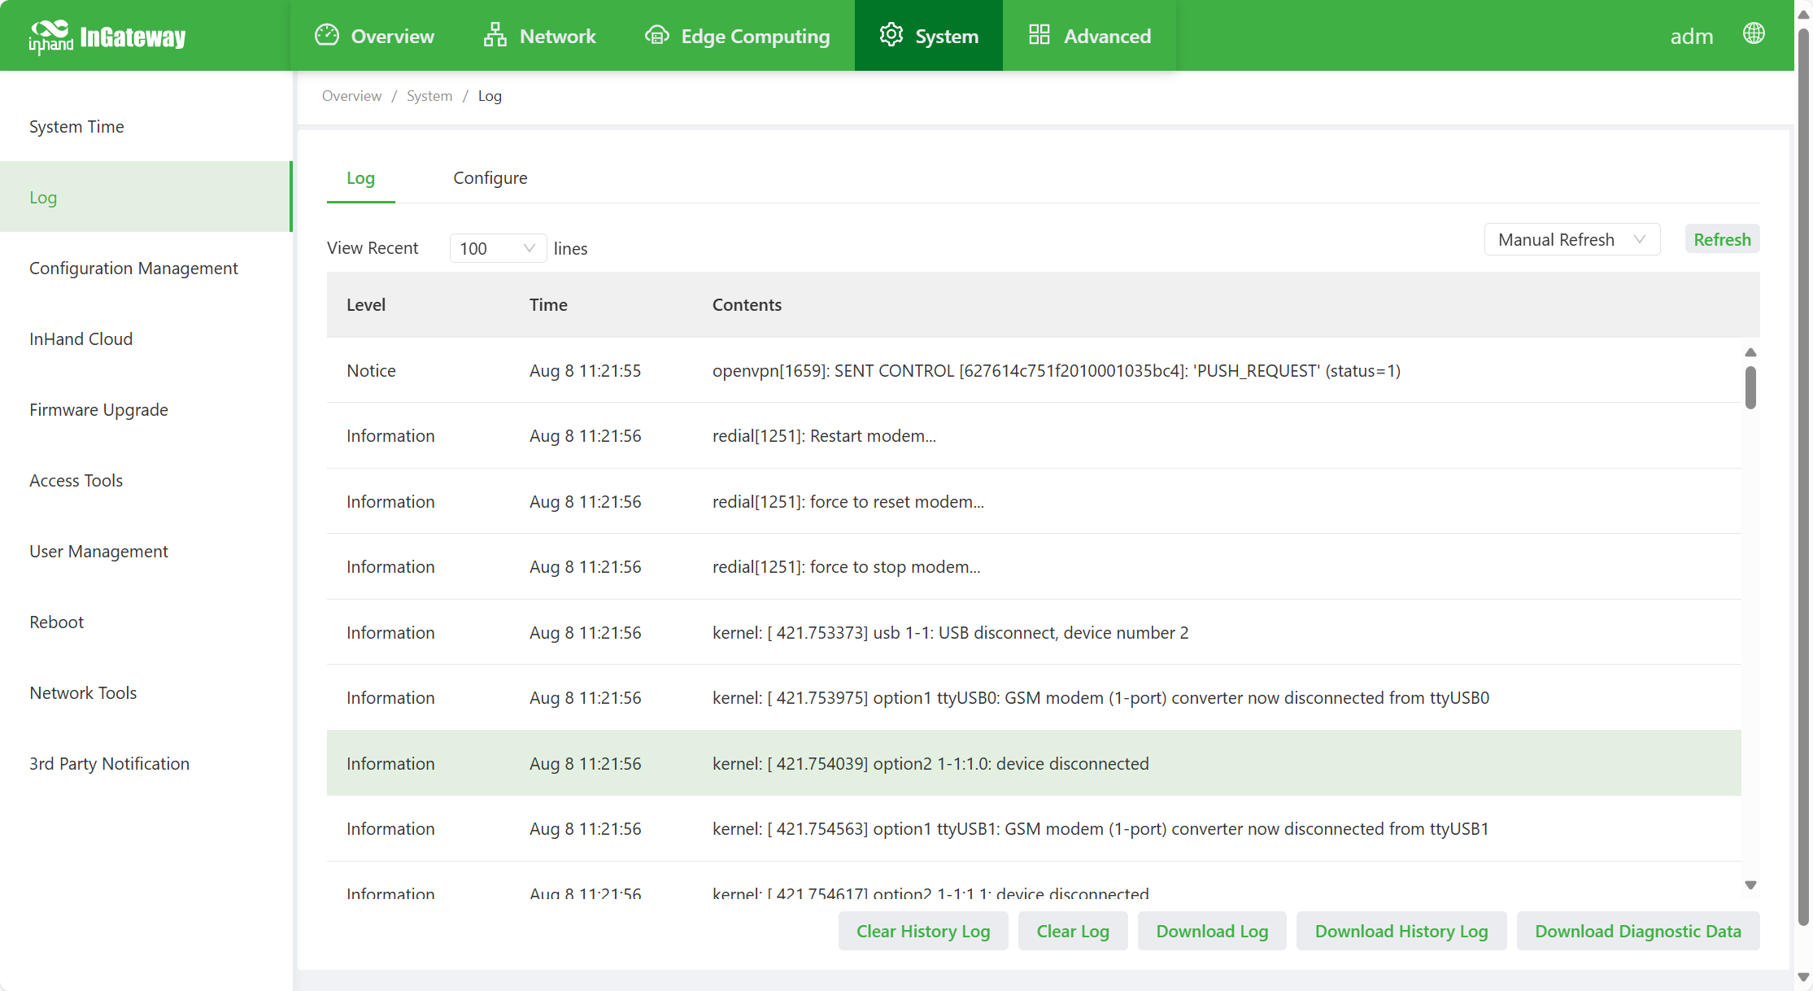Open the Manual Refresh dropdown
Image resolution: width=1813 pixels, height=991 pixels.
1571,240
